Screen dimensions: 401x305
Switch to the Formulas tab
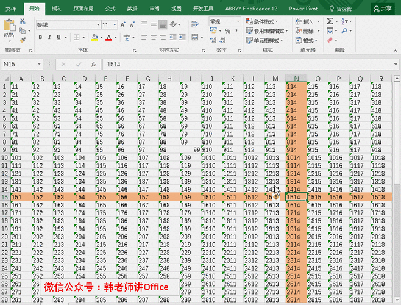(x=110, y=9)
